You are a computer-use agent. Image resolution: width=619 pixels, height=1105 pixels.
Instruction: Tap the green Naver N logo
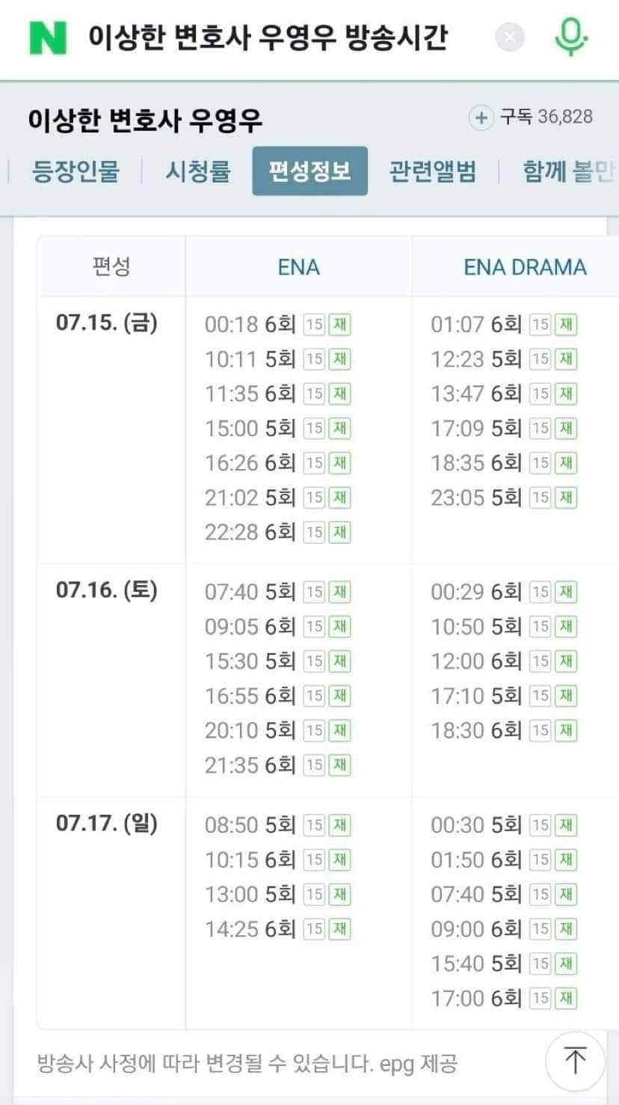click(49, 37)
